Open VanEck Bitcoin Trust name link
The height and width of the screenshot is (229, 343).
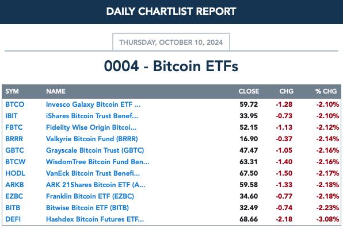point(93,173)
